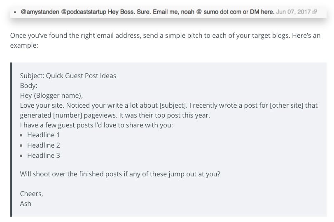
Task: Click 'I have a few guest posts' line
Action: 96,125
